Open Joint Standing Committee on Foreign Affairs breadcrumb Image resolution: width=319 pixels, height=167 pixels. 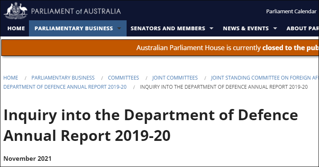click(264, 77)
